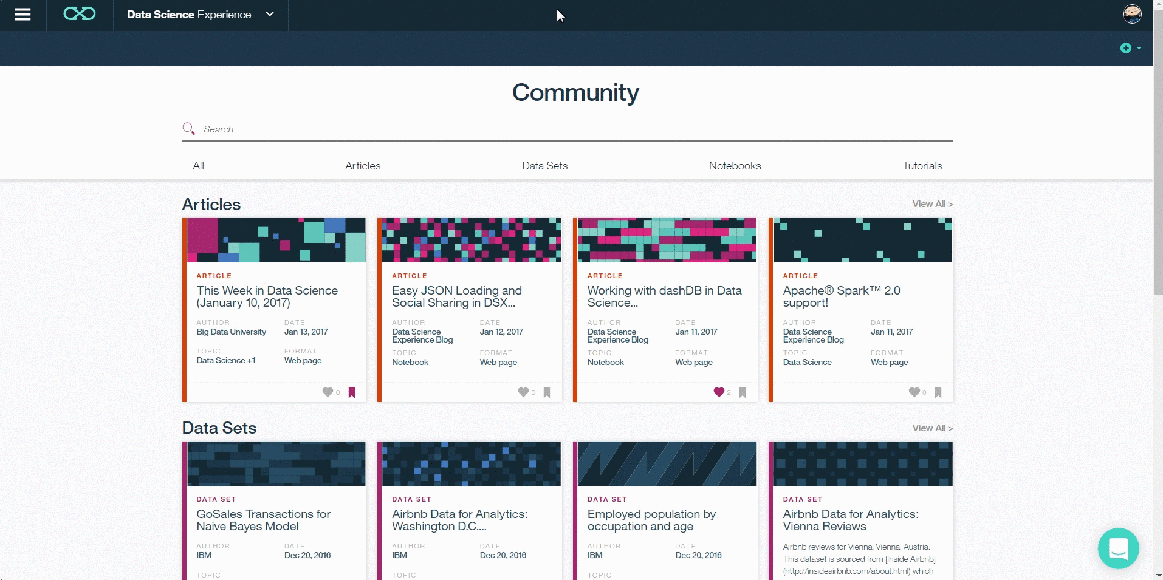Open the hamburger navigation menu
This screenshot has height=580, width=1163.
coord(22,15)
